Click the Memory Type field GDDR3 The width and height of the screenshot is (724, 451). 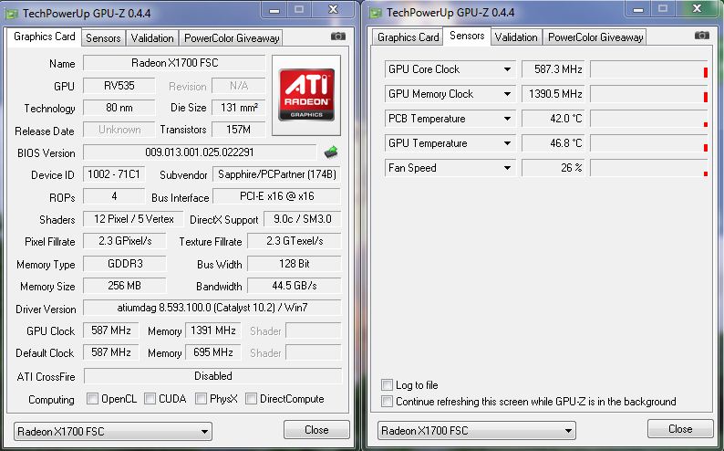point(125,264)
